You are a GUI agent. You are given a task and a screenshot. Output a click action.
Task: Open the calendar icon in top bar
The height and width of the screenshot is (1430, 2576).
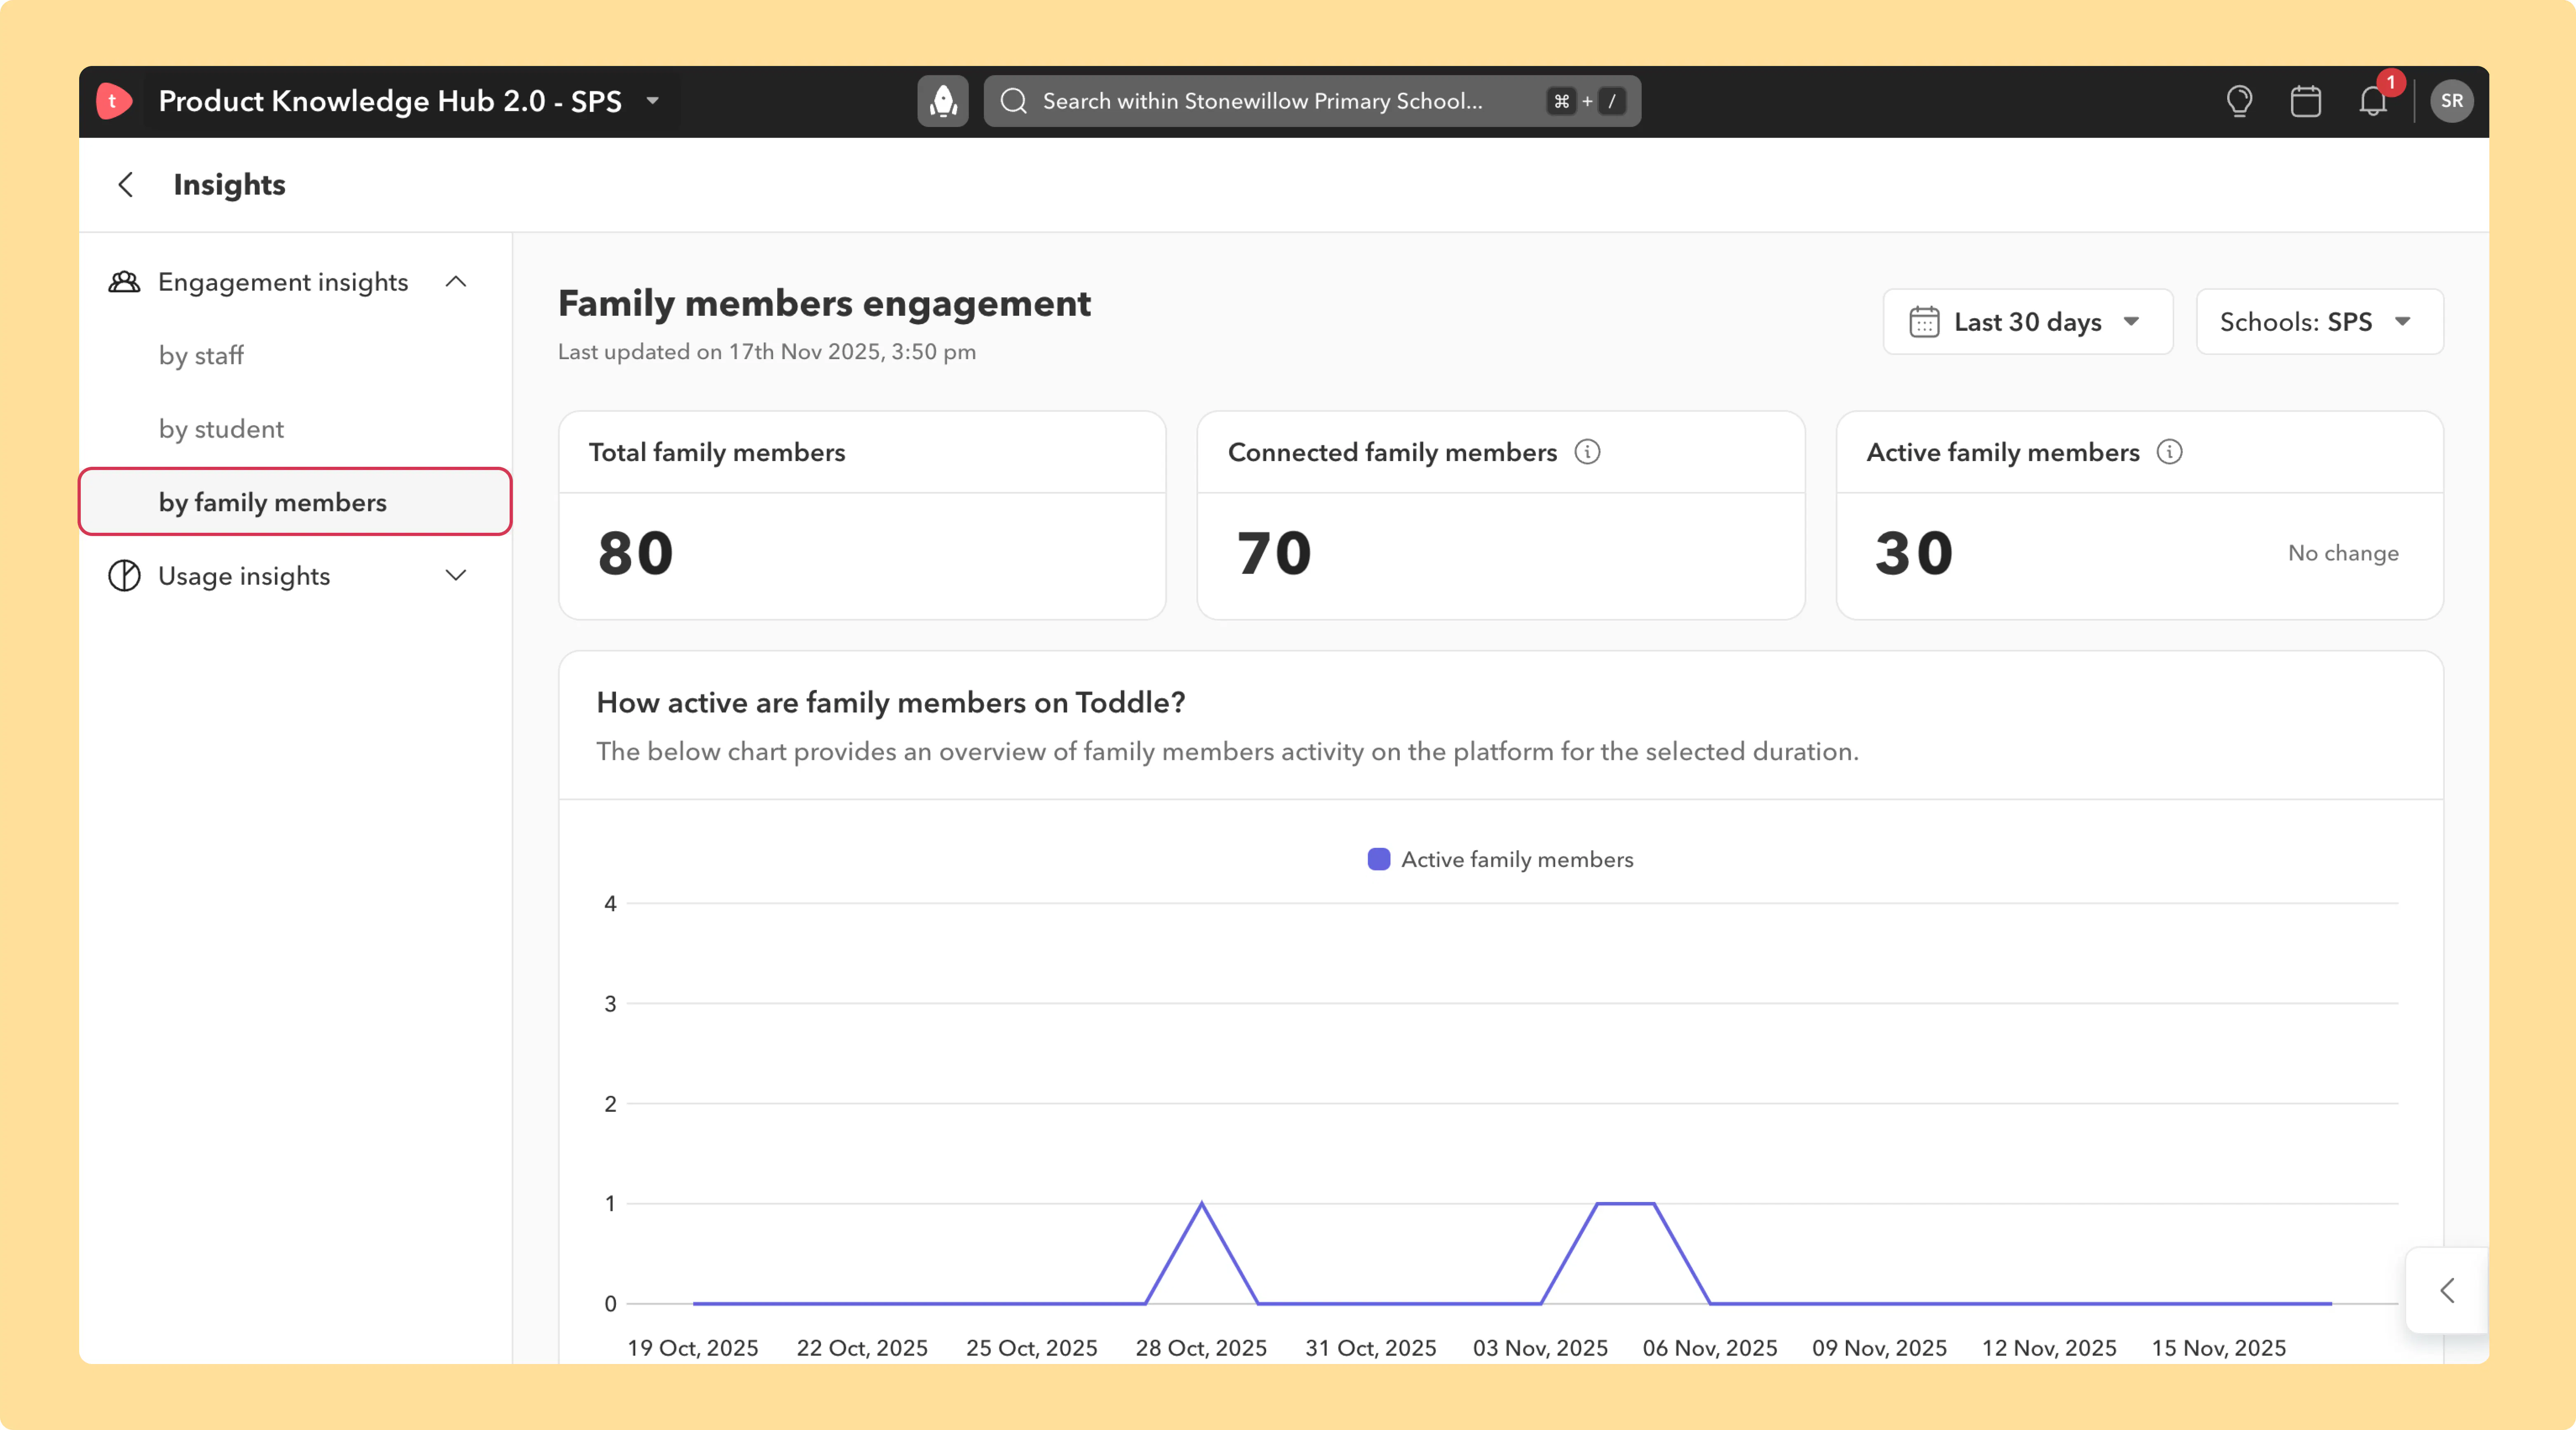[x=2306, y=101]
